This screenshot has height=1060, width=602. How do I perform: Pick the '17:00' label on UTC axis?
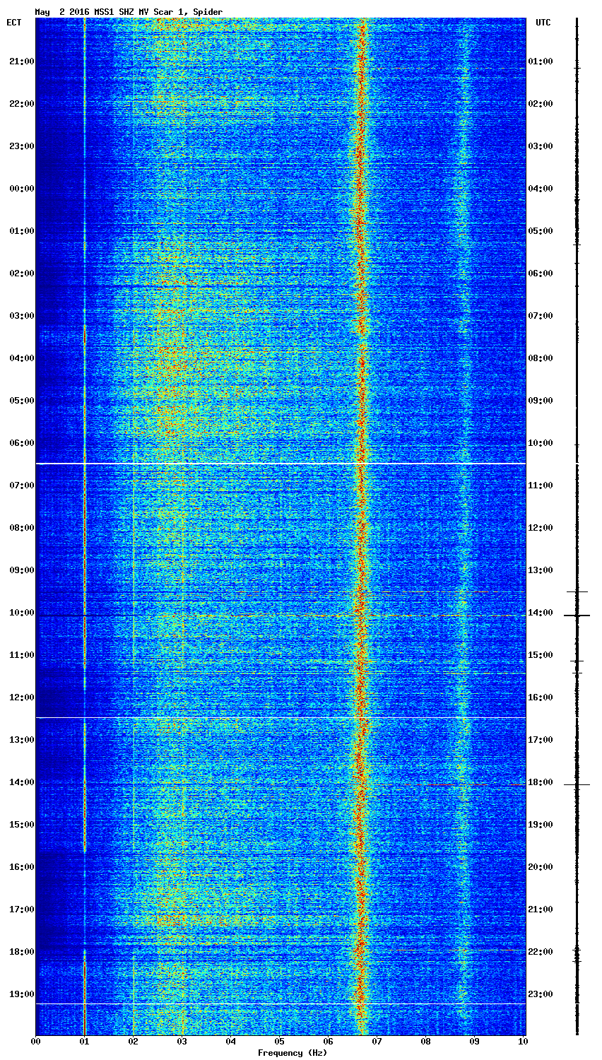coord(541,740)
